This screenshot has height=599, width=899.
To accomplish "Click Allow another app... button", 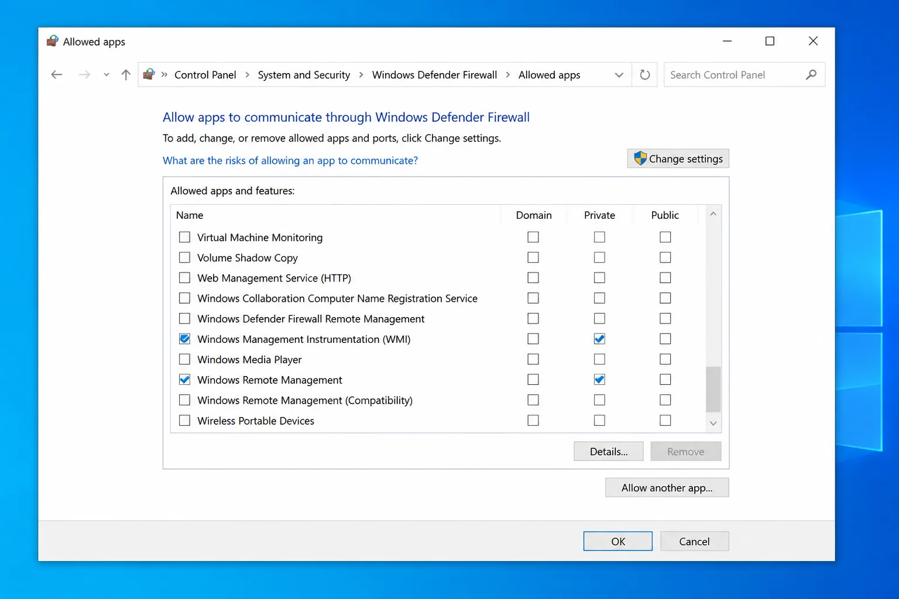I will coord(667,488).
